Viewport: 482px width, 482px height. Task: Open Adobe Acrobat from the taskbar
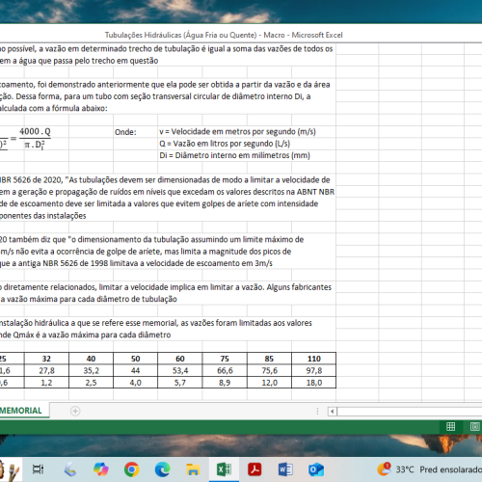pyautogui.click(x=254, y=469)
